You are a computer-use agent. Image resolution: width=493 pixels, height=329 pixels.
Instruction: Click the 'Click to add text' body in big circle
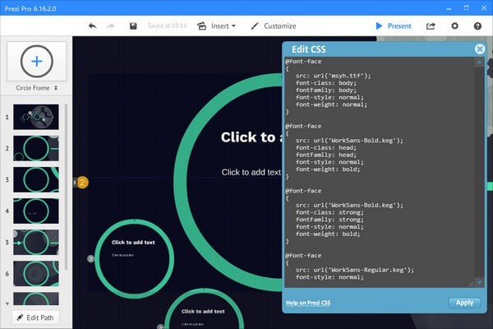(251, 172)
